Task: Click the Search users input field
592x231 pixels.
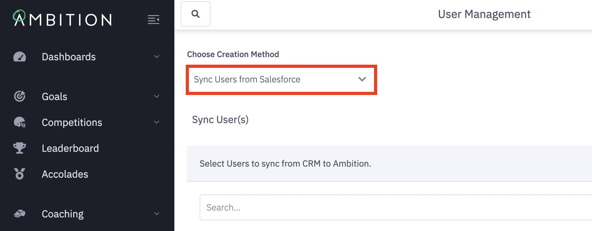Action: click(395, 207)
